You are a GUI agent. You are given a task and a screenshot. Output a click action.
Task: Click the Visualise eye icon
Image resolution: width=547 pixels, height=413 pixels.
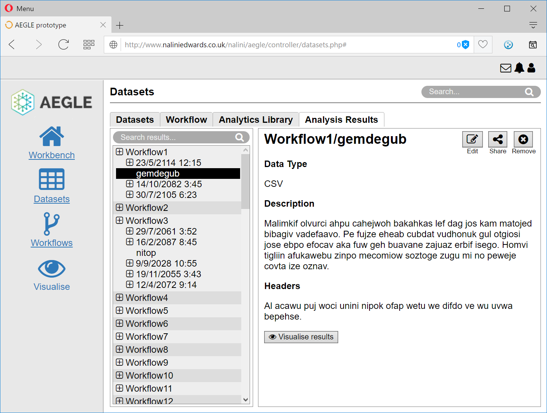click(52, 268)
